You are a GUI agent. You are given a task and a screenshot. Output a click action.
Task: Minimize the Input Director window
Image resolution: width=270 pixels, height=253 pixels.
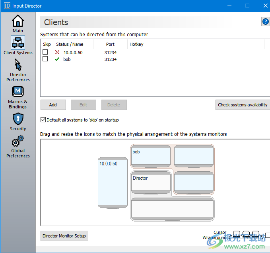[229, 6]
